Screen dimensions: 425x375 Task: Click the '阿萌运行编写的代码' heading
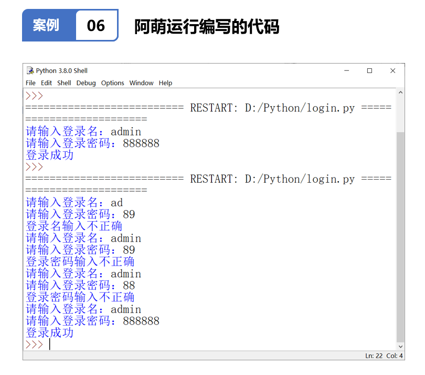click(x=207, y=26)
